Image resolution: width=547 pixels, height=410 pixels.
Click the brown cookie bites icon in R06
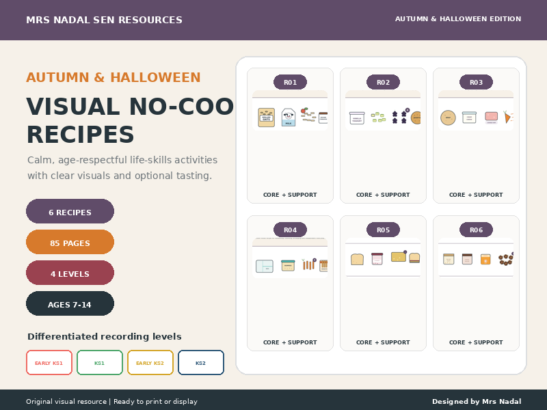coord(506,260)
